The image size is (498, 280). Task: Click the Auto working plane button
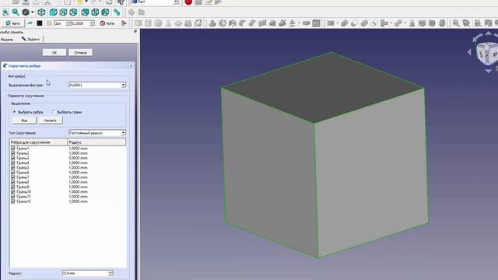click(13, 23)
